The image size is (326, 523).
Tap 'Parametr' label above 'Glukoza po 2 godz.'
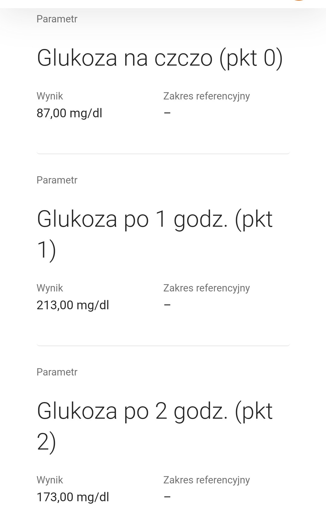point(57,372)
